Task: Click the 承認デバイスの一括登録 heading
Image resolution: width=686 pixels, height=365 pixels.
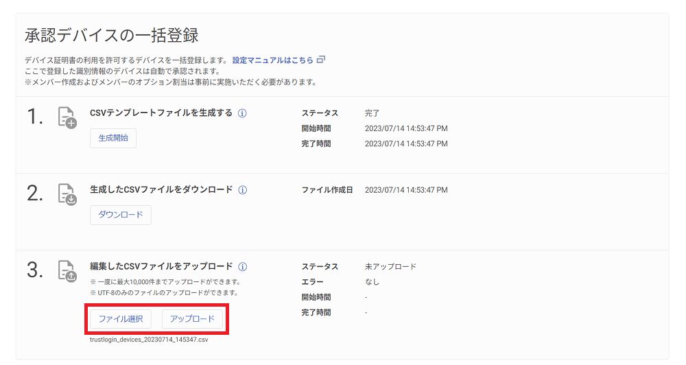Action: [112, 35]
